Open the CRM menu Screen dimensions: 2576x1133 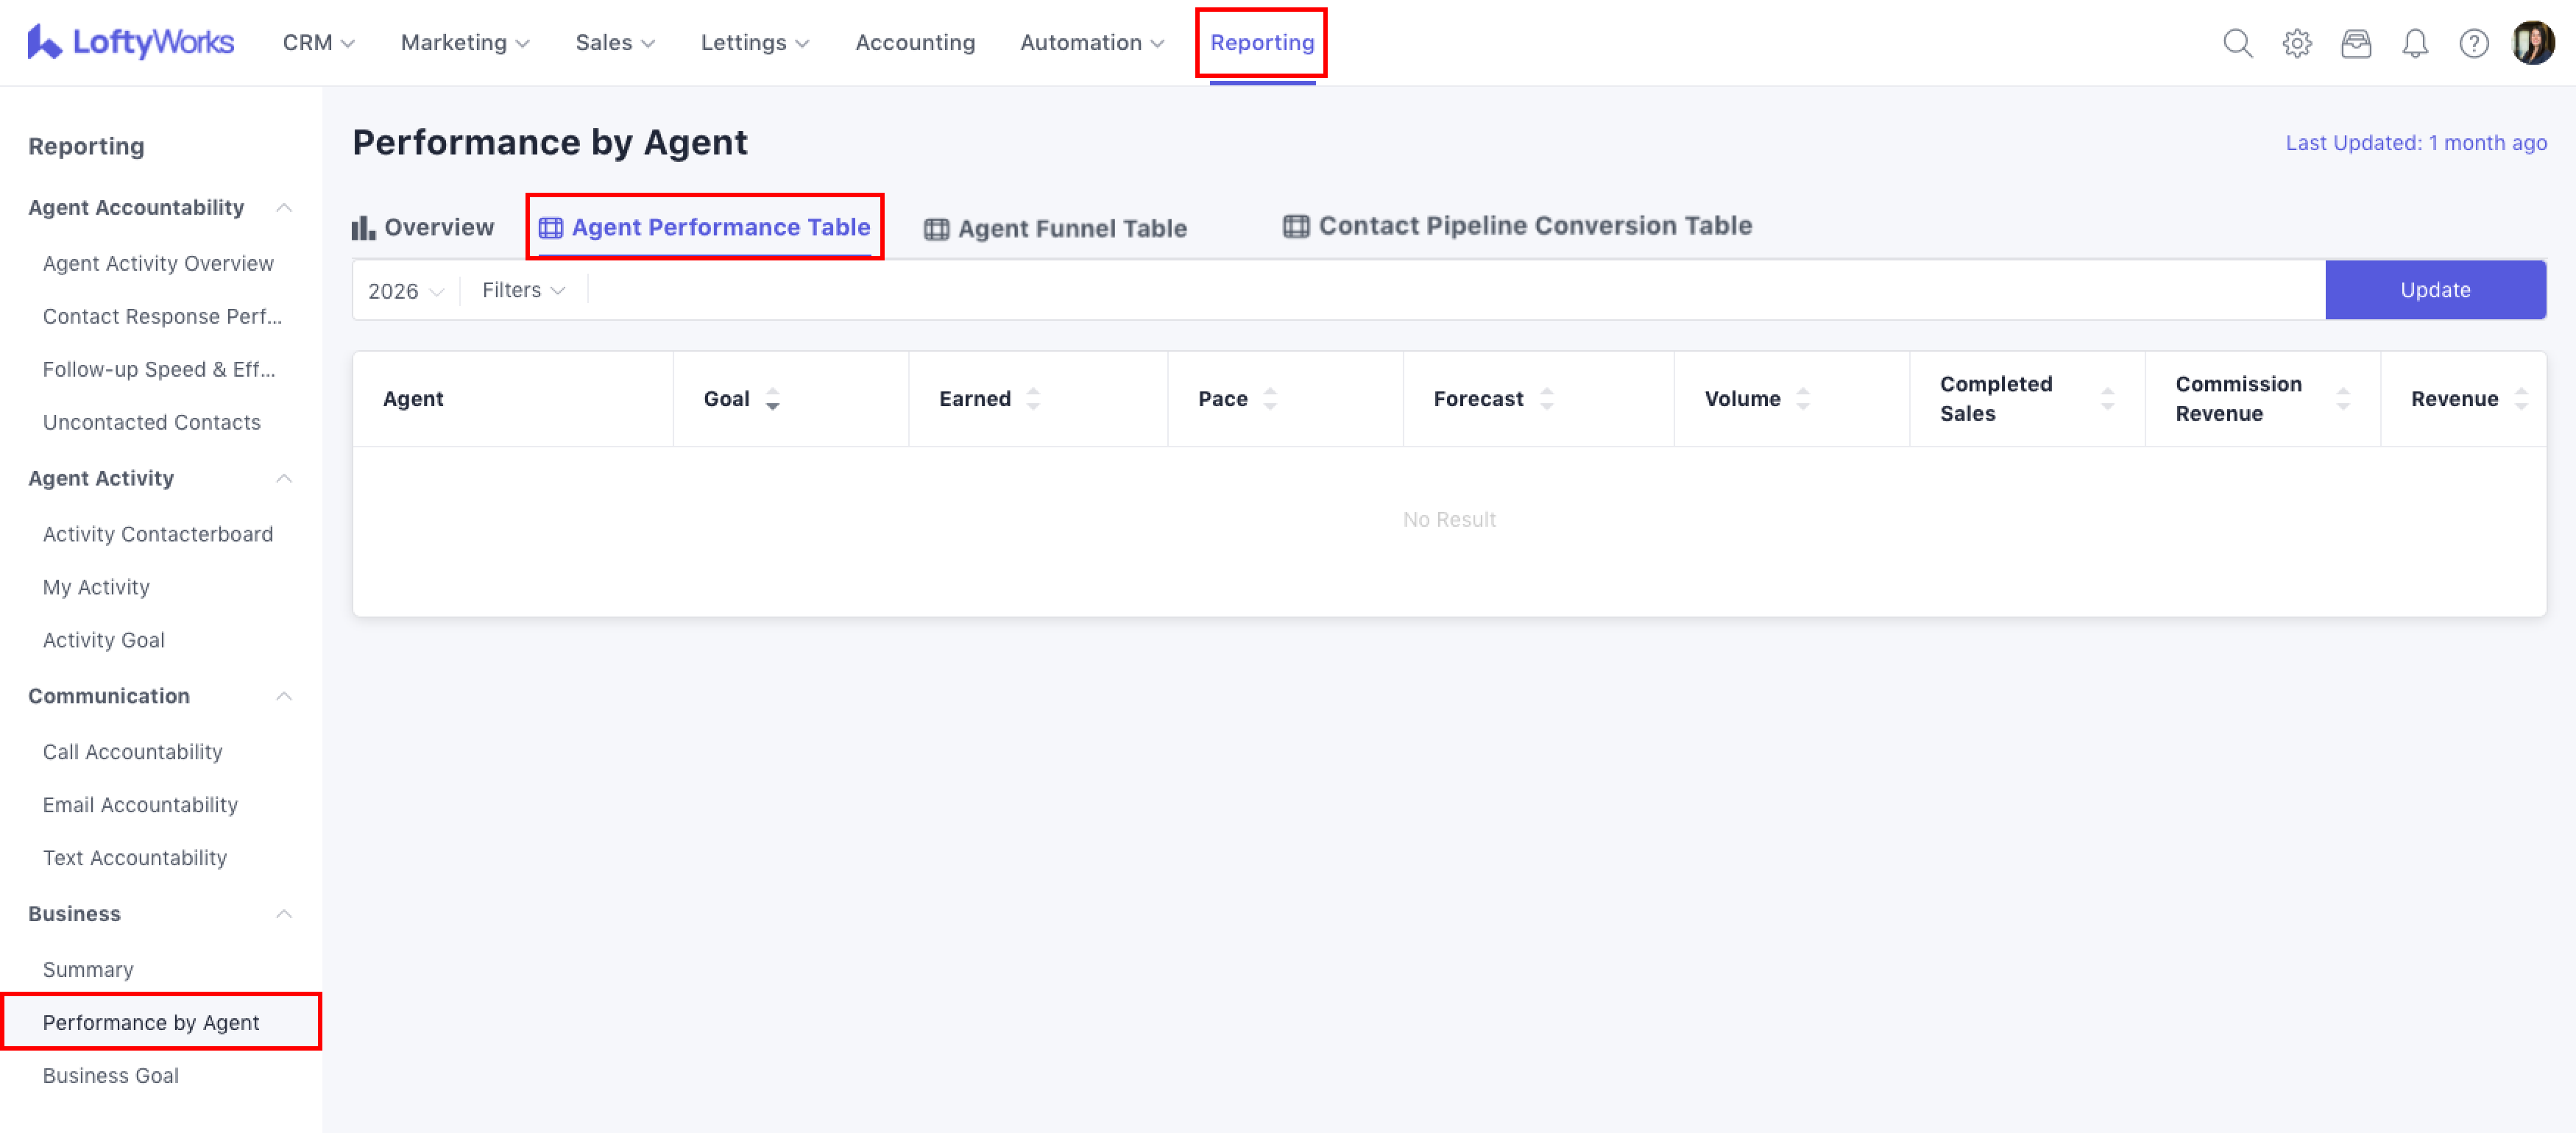(318, 43)
